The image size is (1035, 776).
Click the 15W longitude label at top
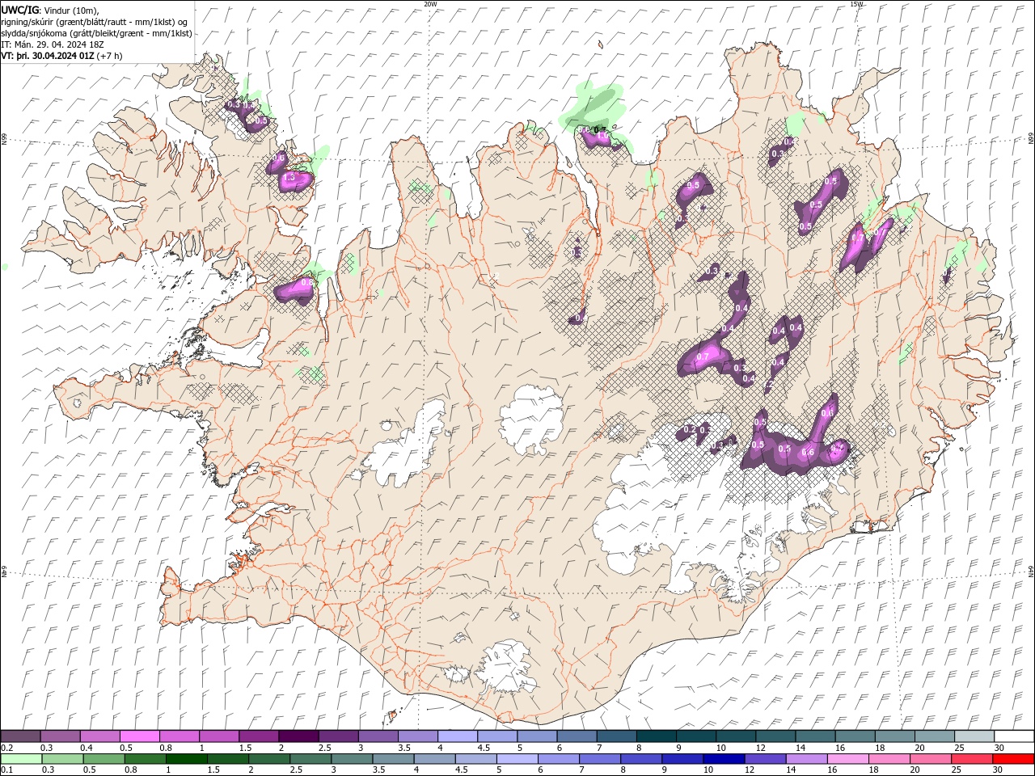(x=857, y=4)
